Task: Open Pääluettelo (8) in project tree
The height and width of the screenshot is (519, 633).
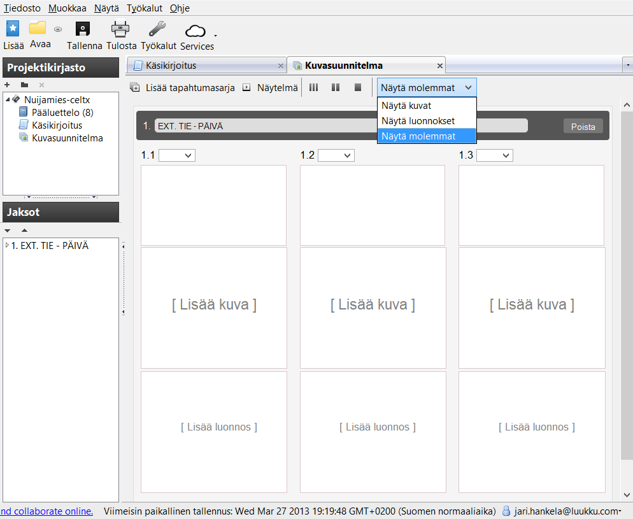Action: coord(62,113)
